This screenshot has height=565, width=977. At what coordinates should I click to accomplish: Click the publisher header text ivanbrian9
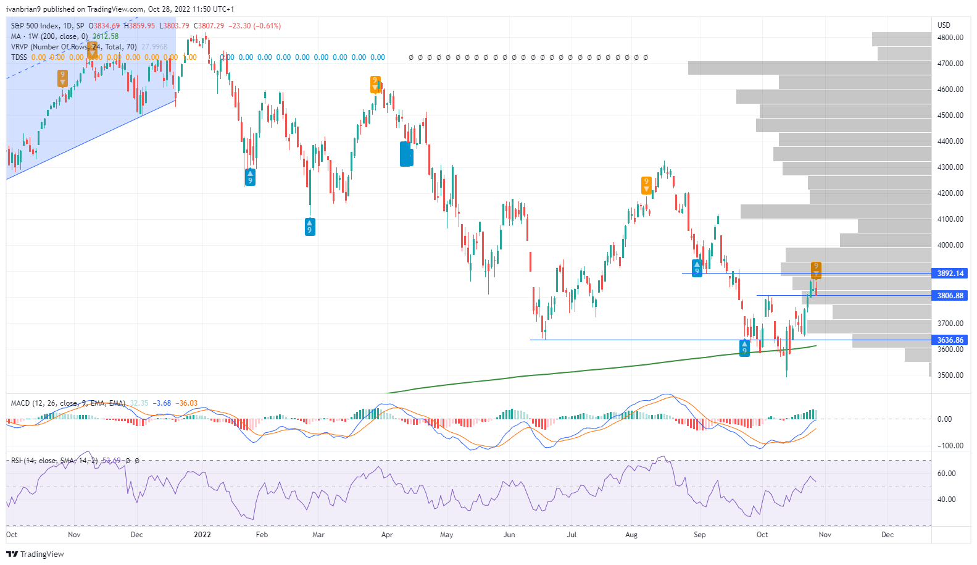point(23,9)
